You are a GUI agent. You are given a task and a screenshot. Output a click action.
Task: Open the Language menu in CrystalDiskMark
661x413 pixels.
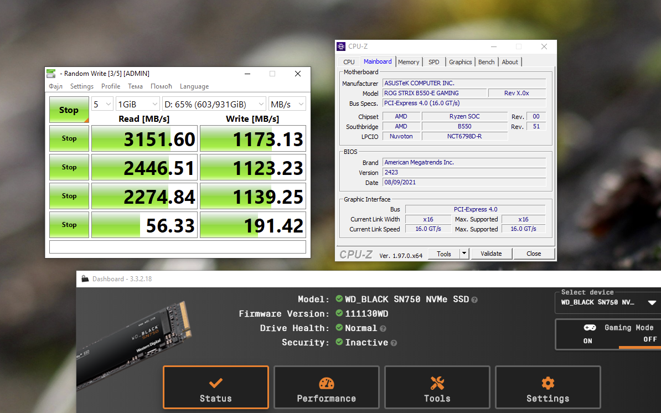coord(194,86)
